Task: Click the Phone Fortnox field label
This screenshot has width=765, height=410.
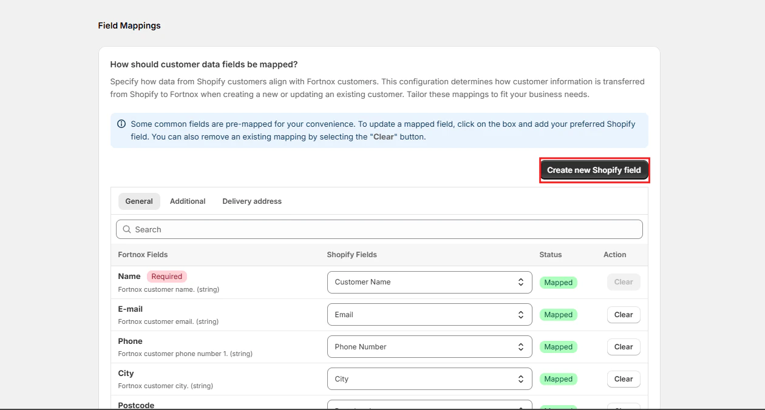Action: coord(130,341)
